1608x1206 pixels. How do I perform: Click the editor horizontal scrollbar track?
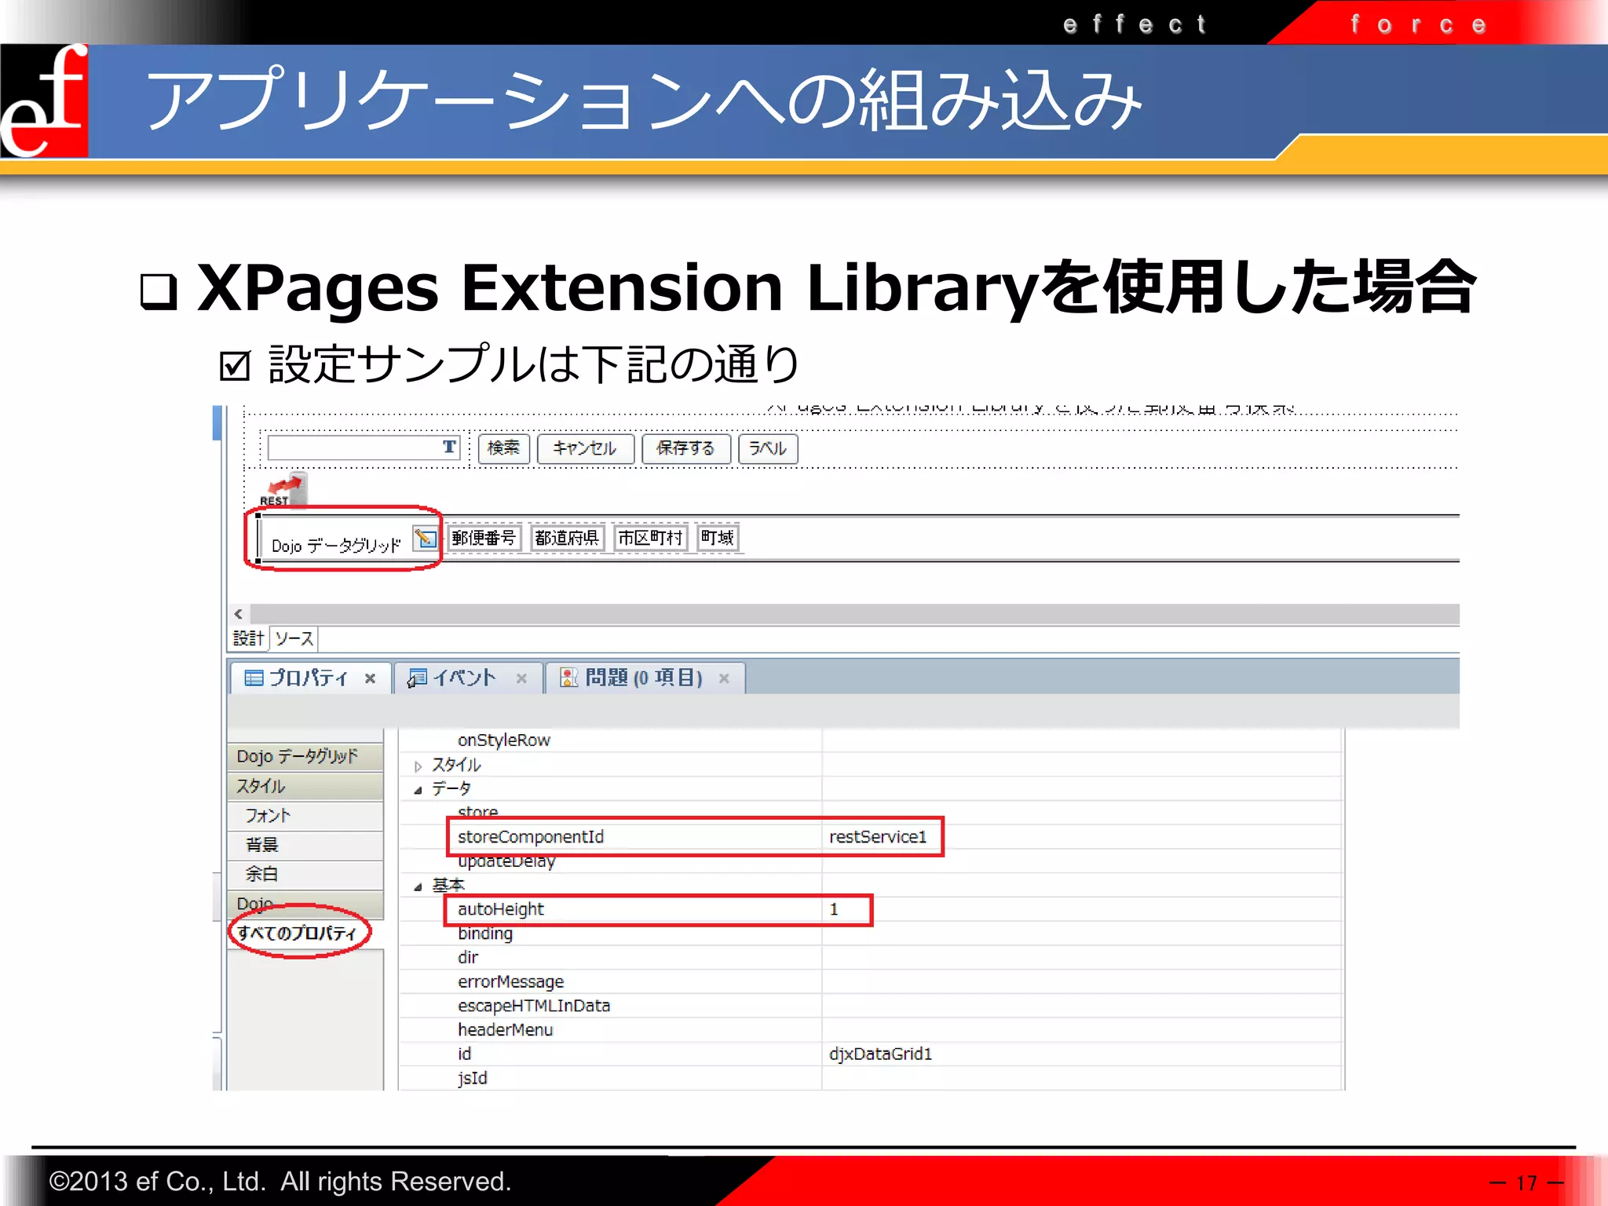(x=854, y=614)
